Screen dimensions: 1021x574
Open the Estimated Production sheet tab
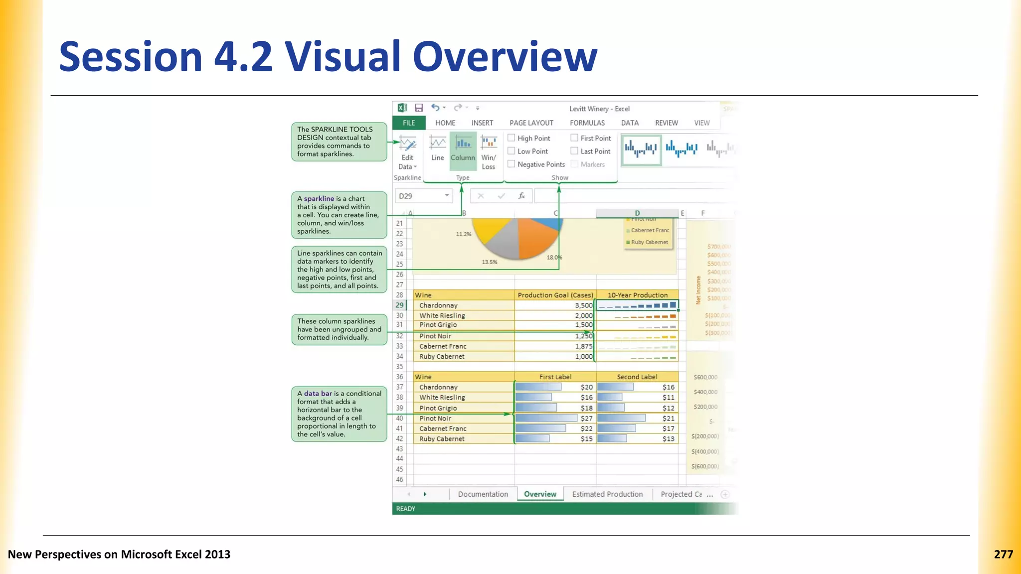coord(607,494)
